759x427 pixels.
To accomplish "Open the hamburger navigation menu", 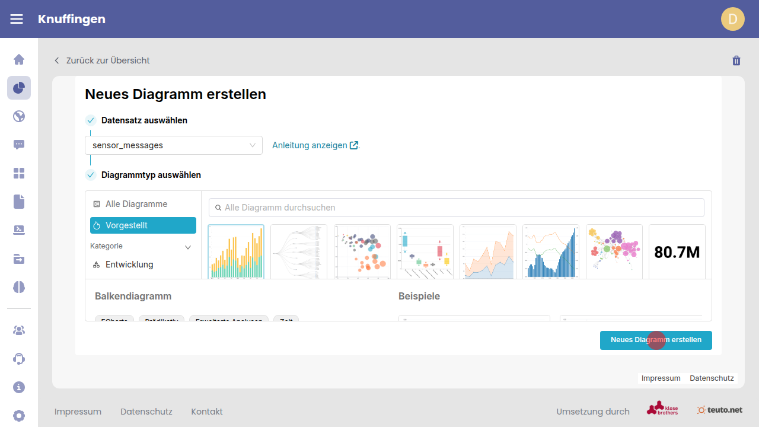I will click(x=17, y=19).
